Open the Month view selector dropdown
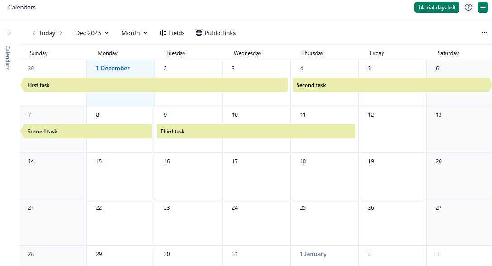The height and width of the screenshot is (266, 492). click(133, 32)
